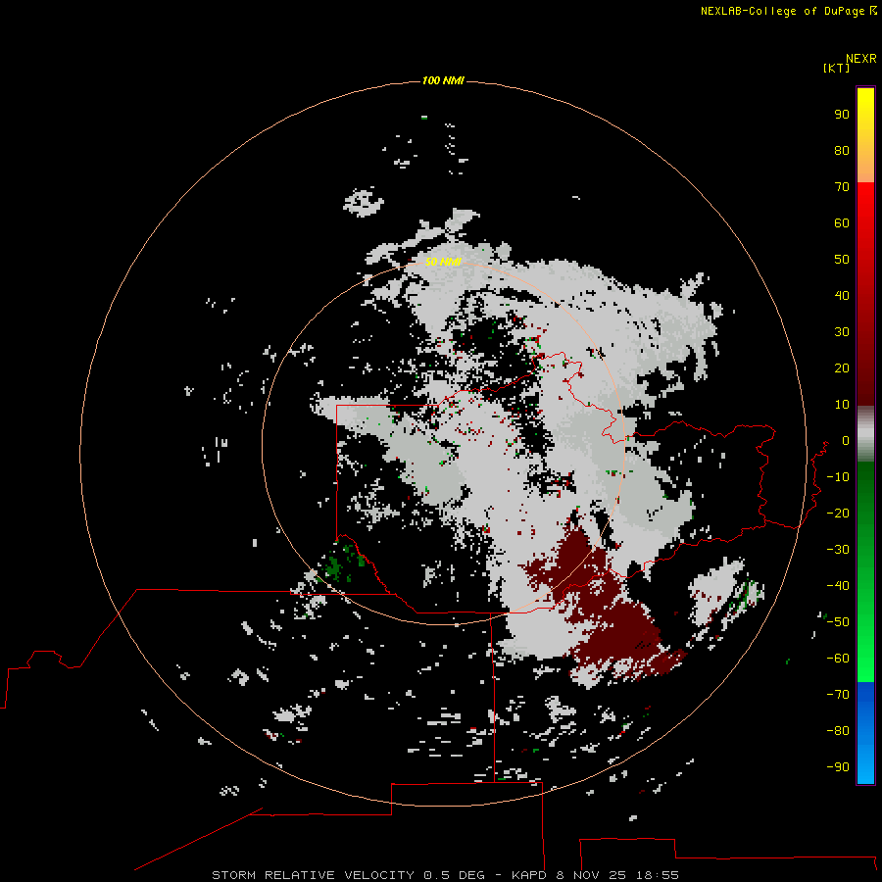Click the NEXLAB-College of DuPage title text
Screen dimensions: 882x882
click(x=782, y=11)
